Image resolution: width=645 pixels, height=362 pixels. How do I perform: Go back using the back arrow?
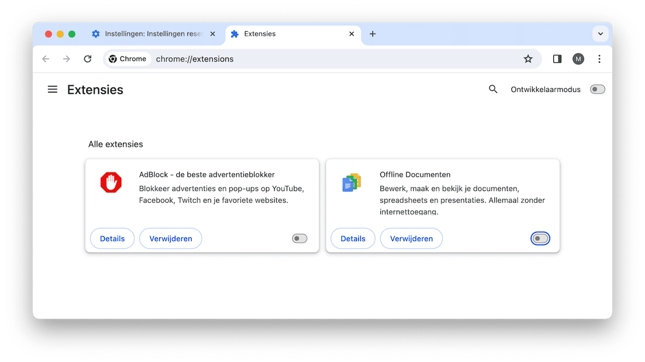[x=46, y=59]
